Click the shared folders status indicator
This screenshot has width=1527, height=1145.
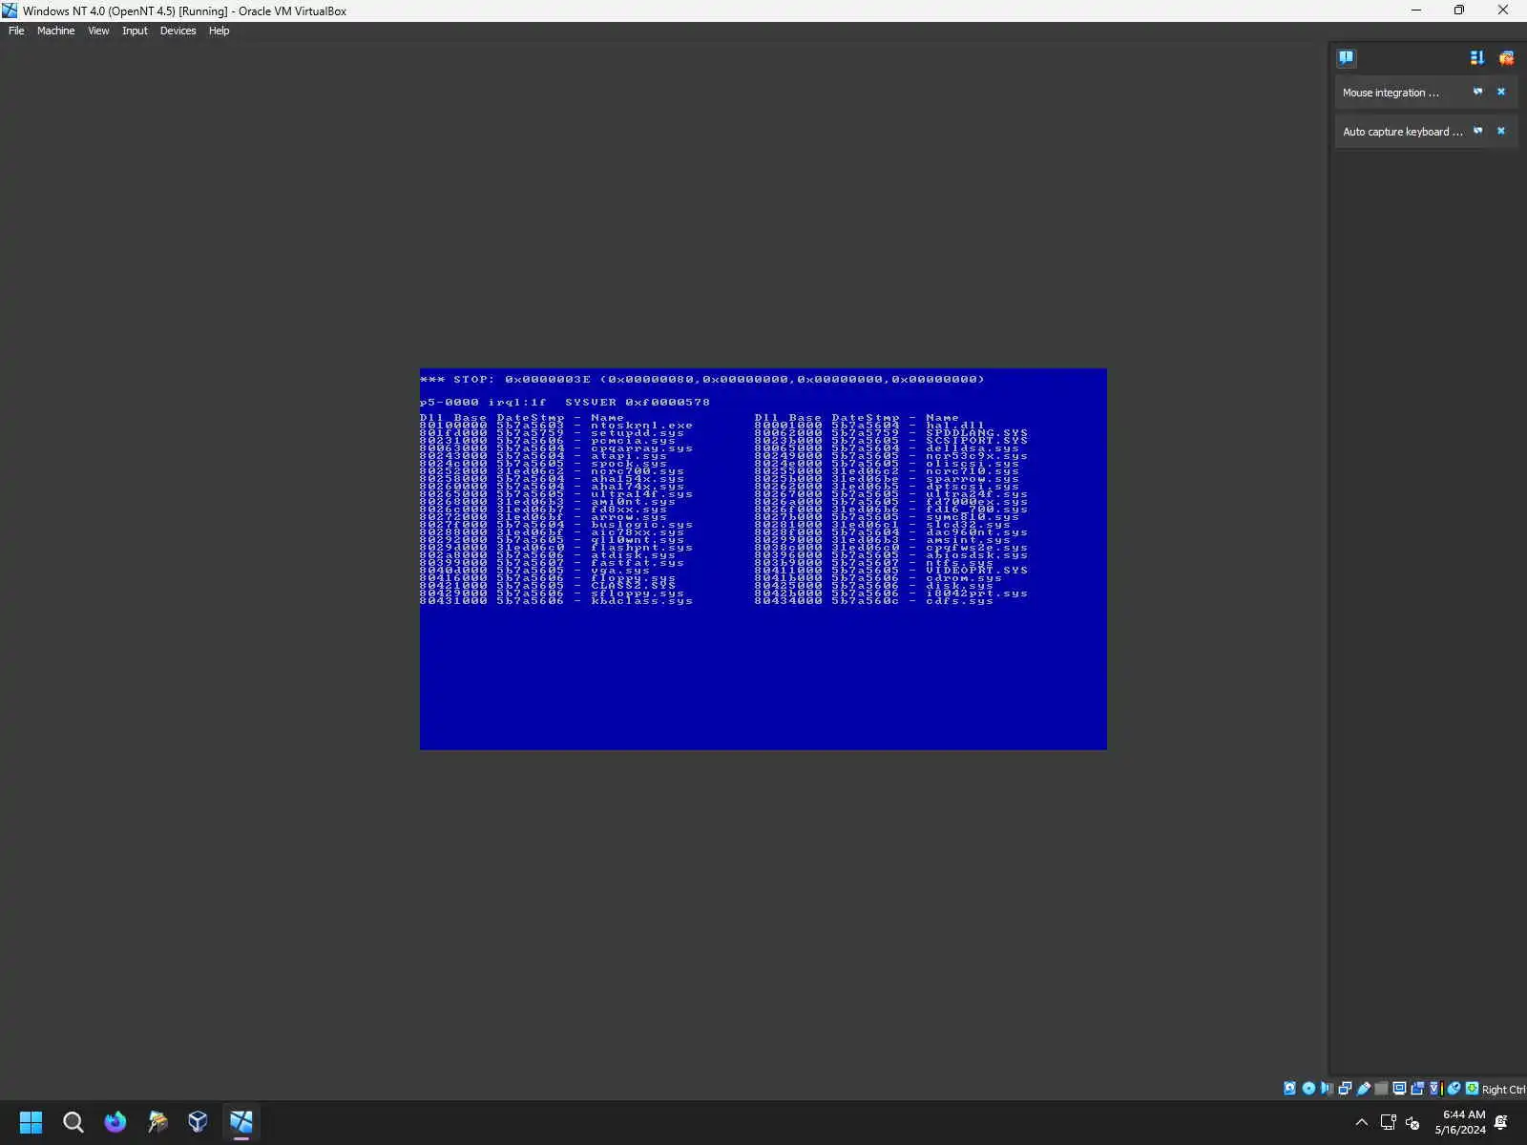click(x=1381, y=1089)
